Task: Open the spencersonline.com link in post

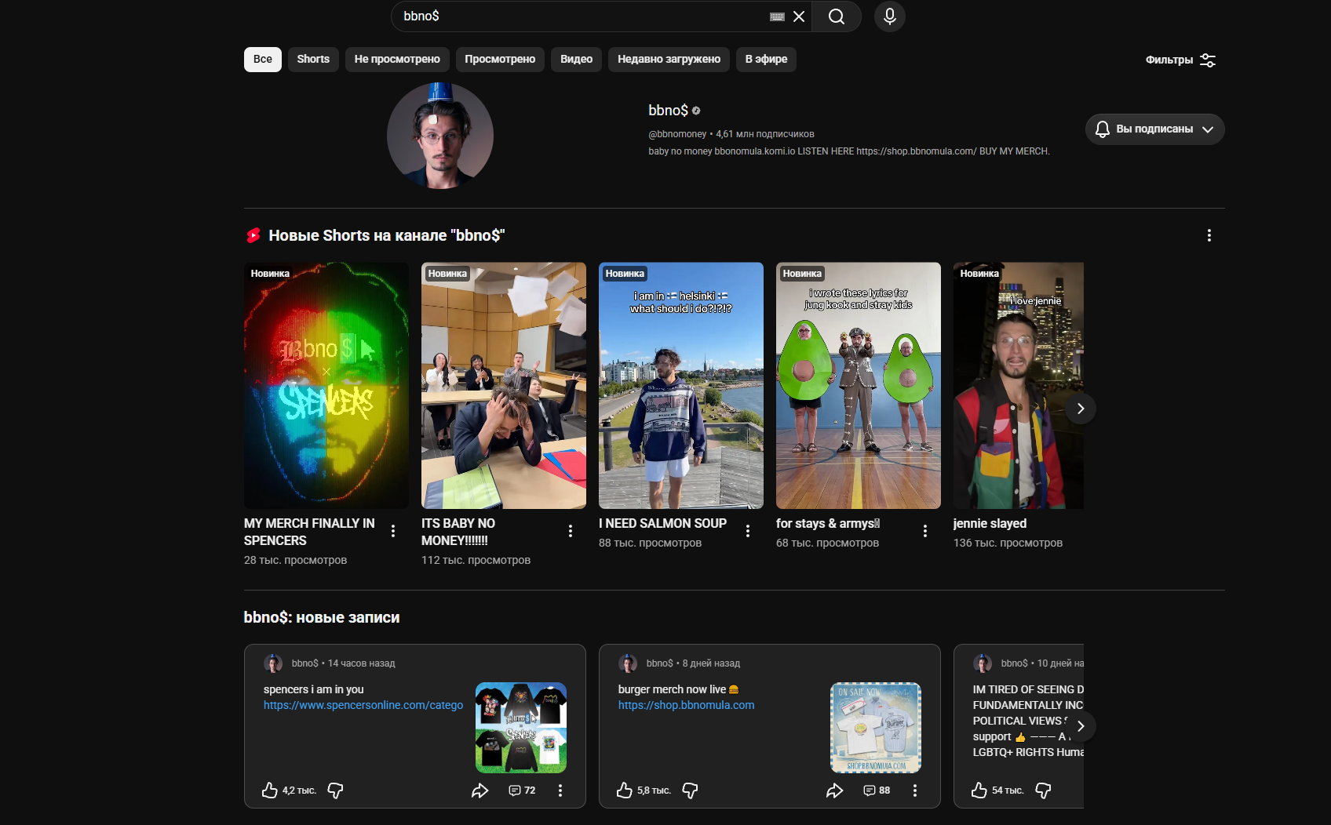Action: click(x=363, y=705)
